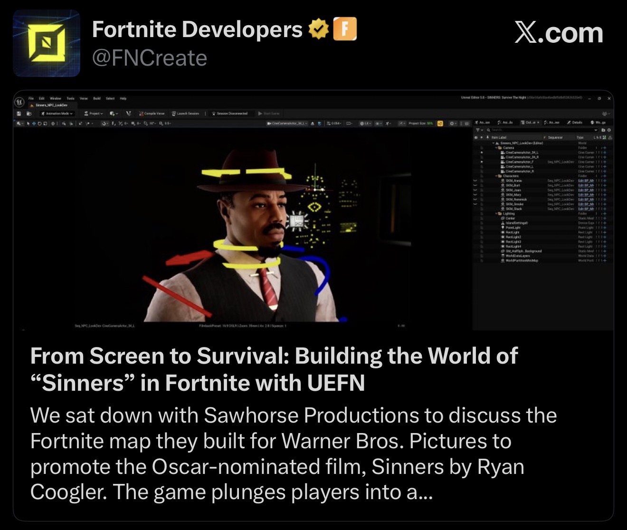The height and width of the screenshot is (530, 627).
Task: Click the Characters folder icon
Action: (499, 176)
